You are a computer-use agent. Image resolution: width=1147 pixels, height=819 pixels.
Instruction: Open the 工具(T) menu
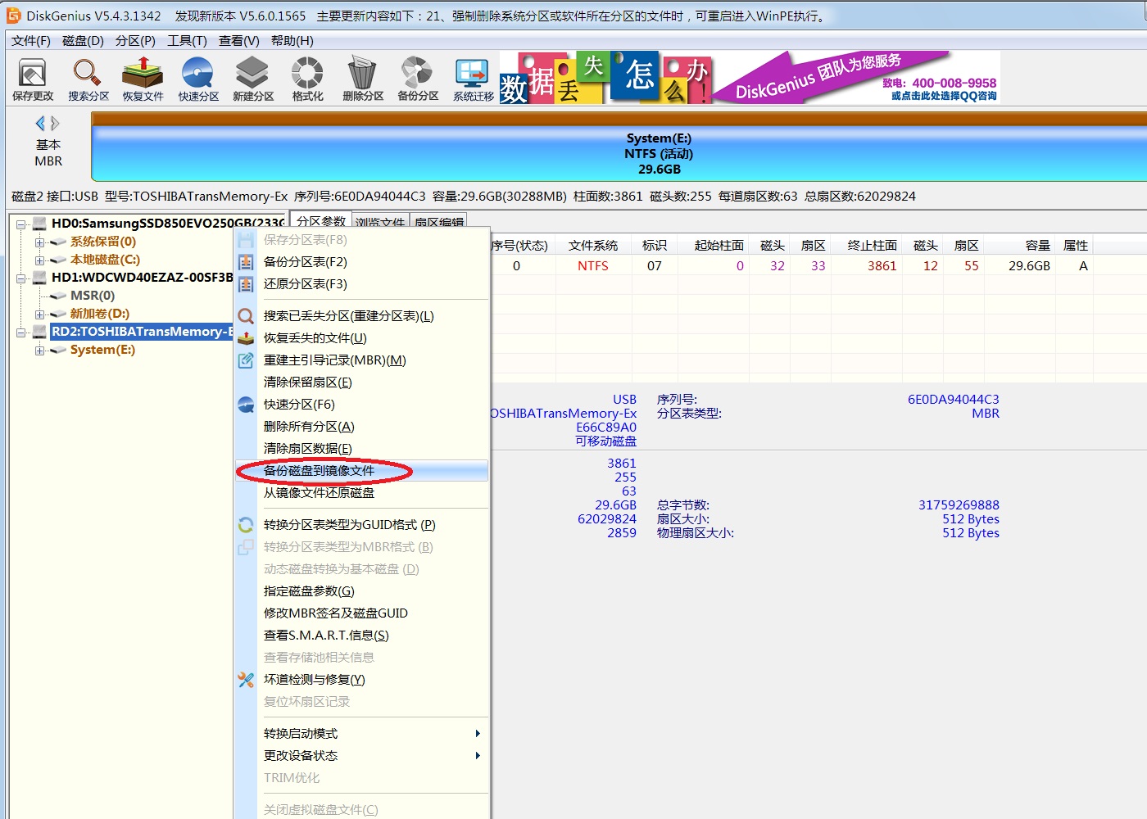tap(187, 41)
